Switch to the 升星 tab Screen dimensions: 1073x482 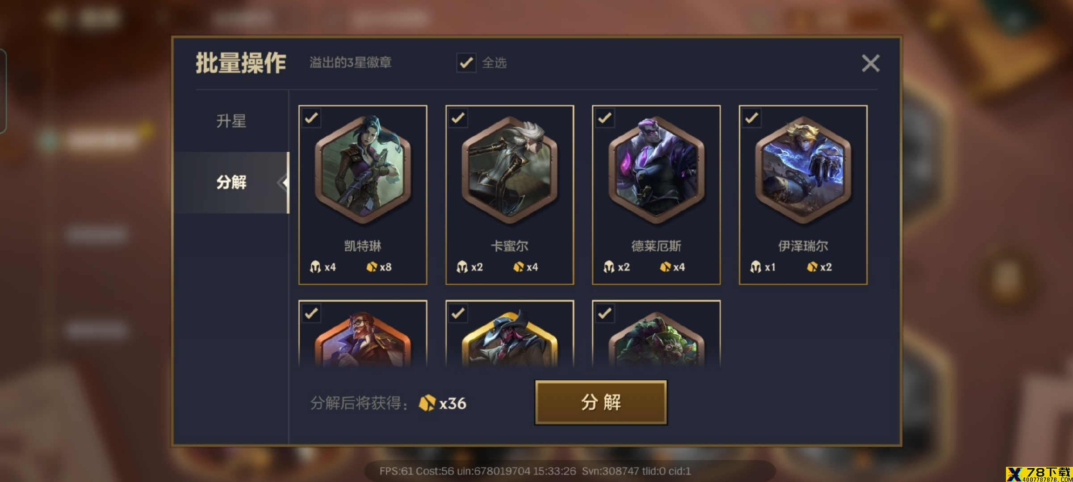click(231, 121)
